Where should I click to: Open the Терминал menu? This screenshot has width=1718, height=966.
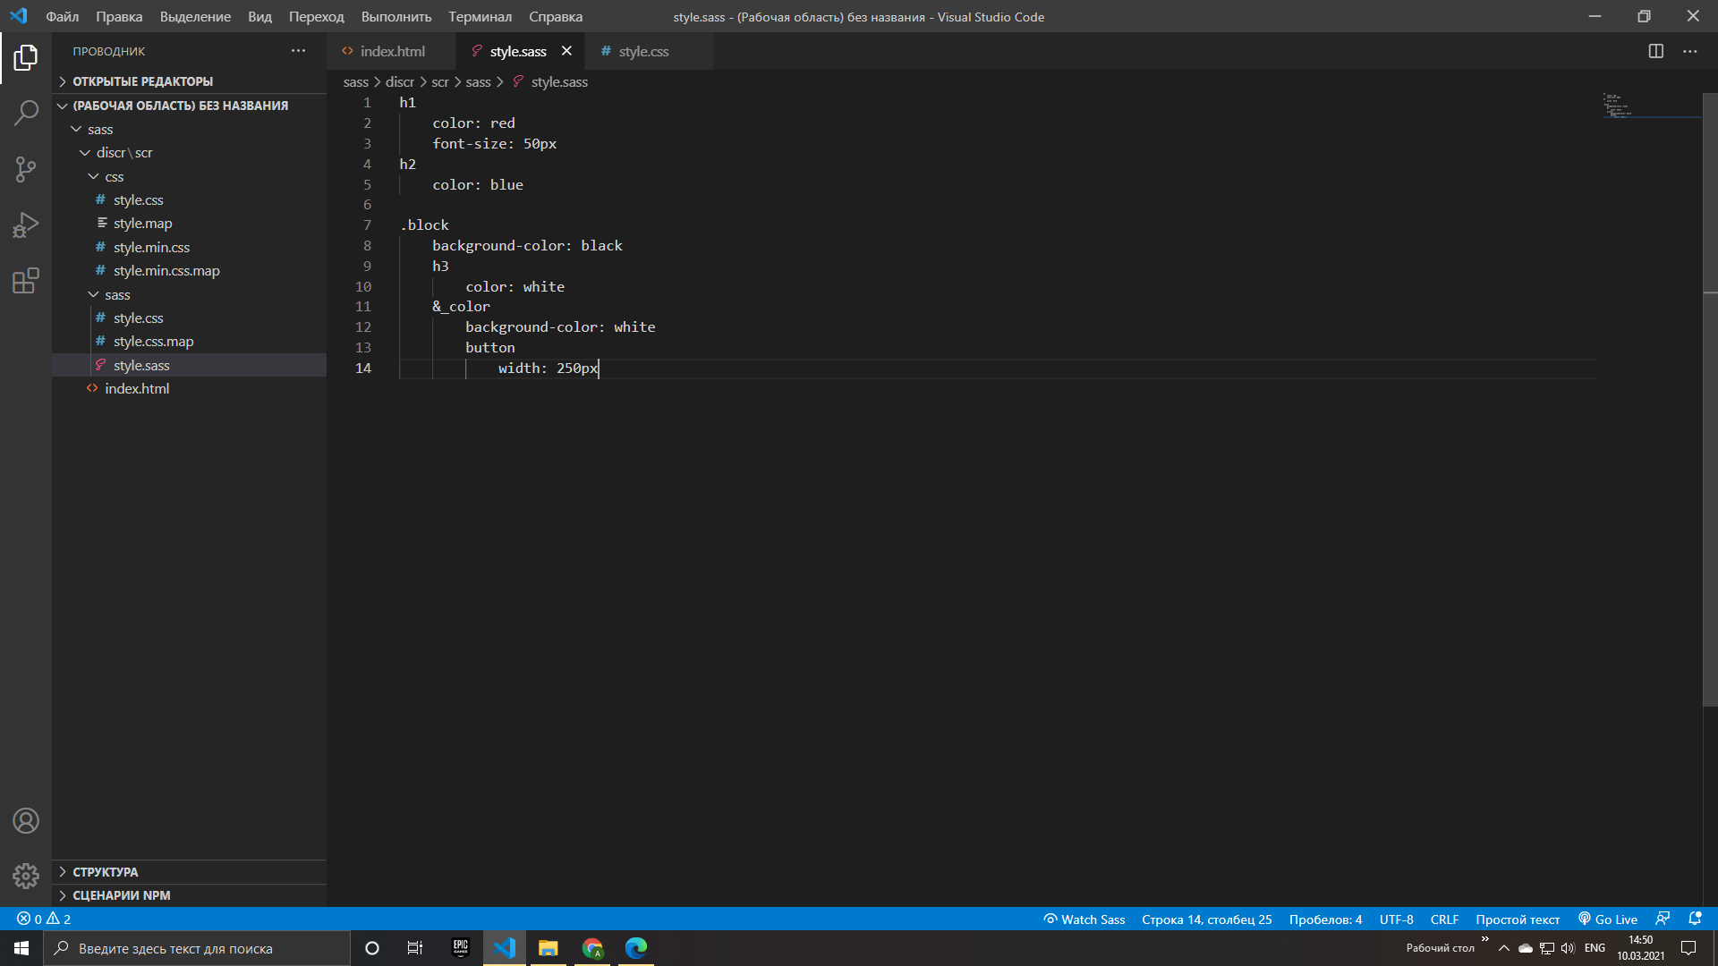click(x=480, y=16)
